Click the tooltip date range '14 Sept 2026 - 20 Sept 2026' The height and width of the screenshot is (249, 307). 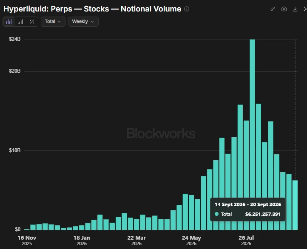point(247,204)
